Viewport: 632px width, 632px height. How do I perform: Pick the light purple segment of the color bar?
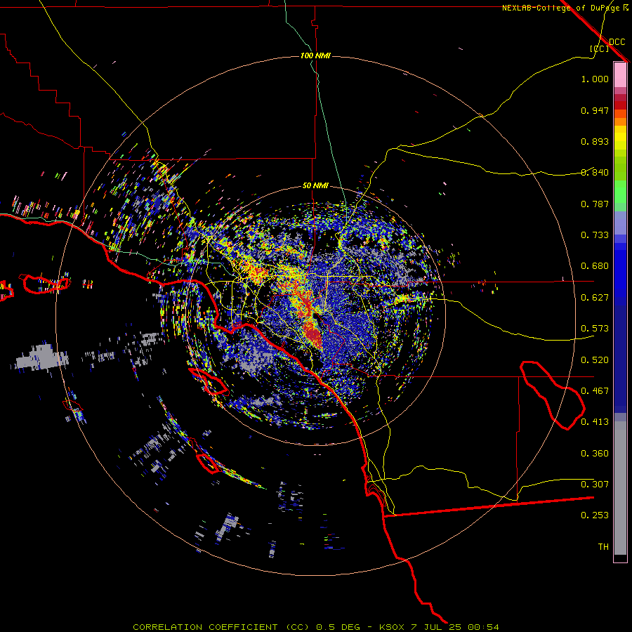[620, 223]
